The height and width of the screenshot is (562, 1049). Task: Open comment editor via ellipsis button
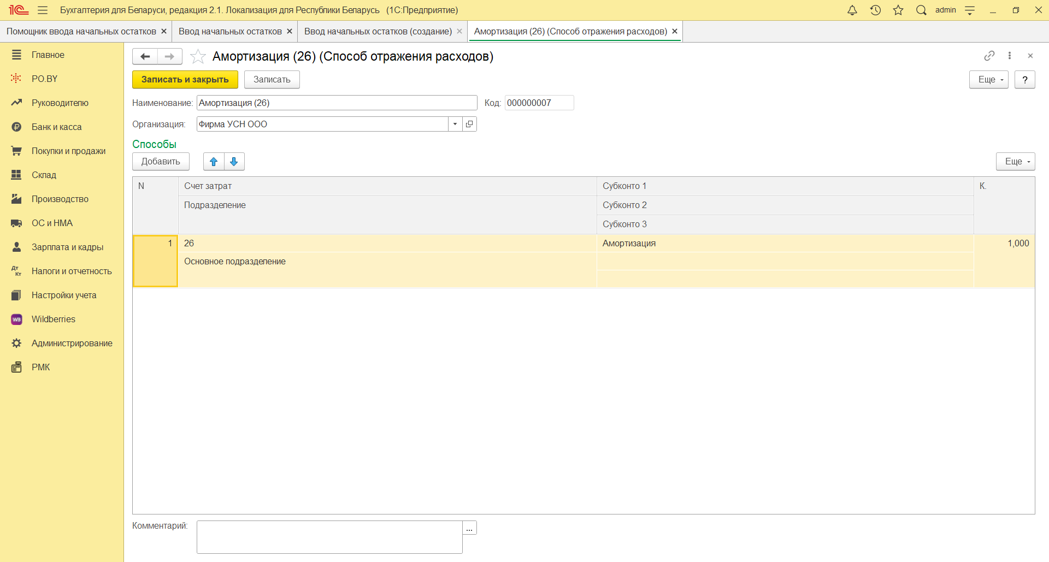pyautogui.click(x=469, y=528)
